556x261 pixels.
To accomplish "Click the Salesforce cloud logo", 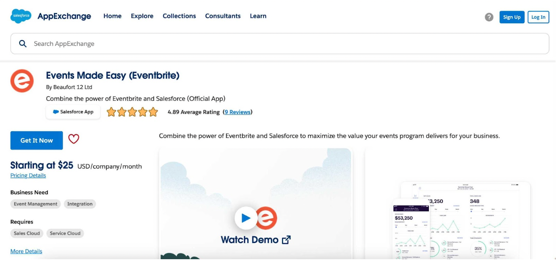I will (x=21, y=16).
